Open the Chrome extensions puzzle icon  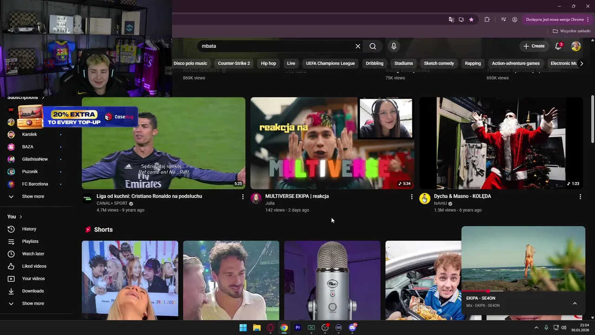point(487,20)
